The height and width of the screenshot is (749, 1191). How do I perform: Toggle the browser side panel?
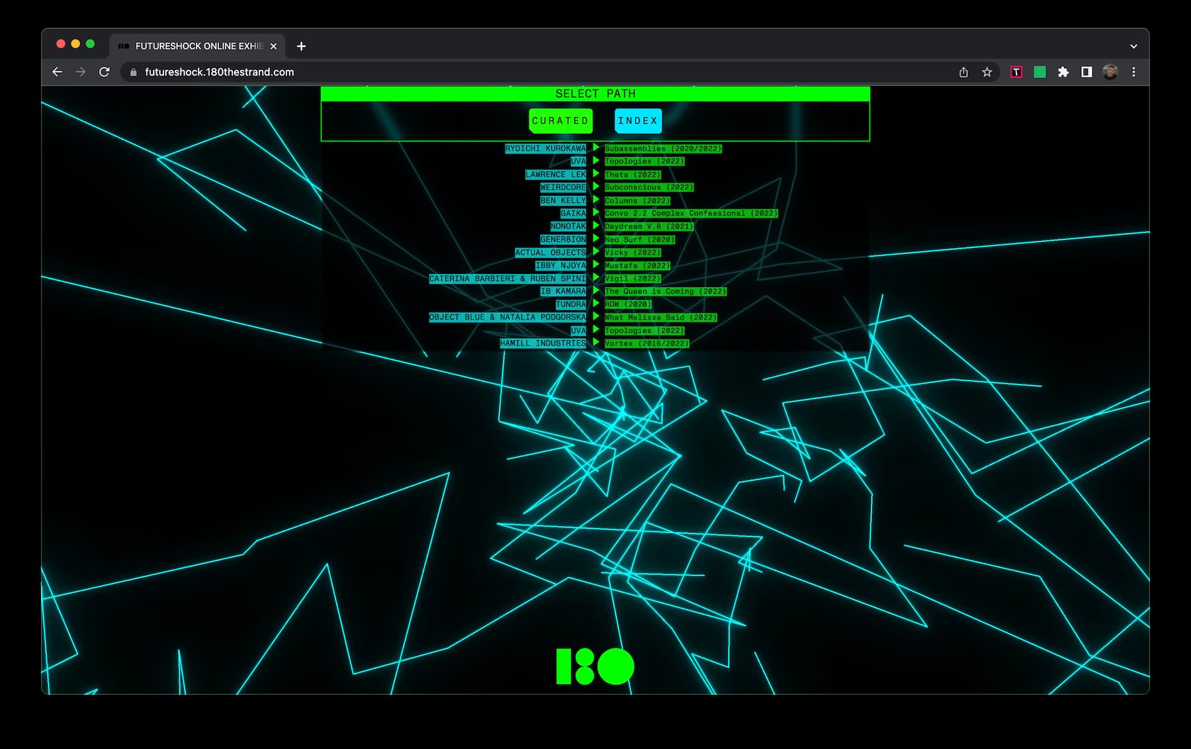coord(1086,72)
